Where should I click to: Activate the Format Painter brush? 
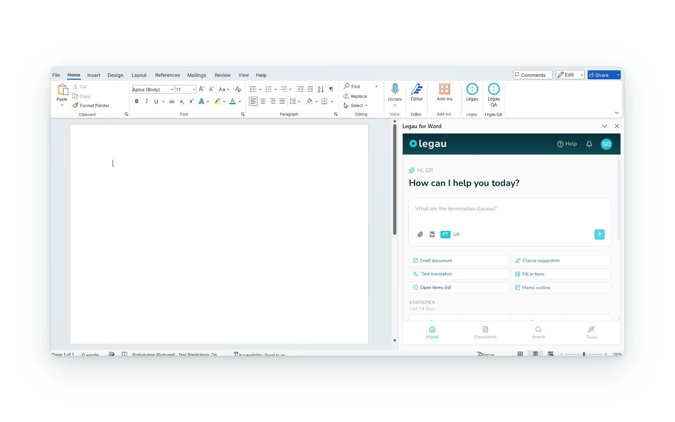[x=76, y=105]
